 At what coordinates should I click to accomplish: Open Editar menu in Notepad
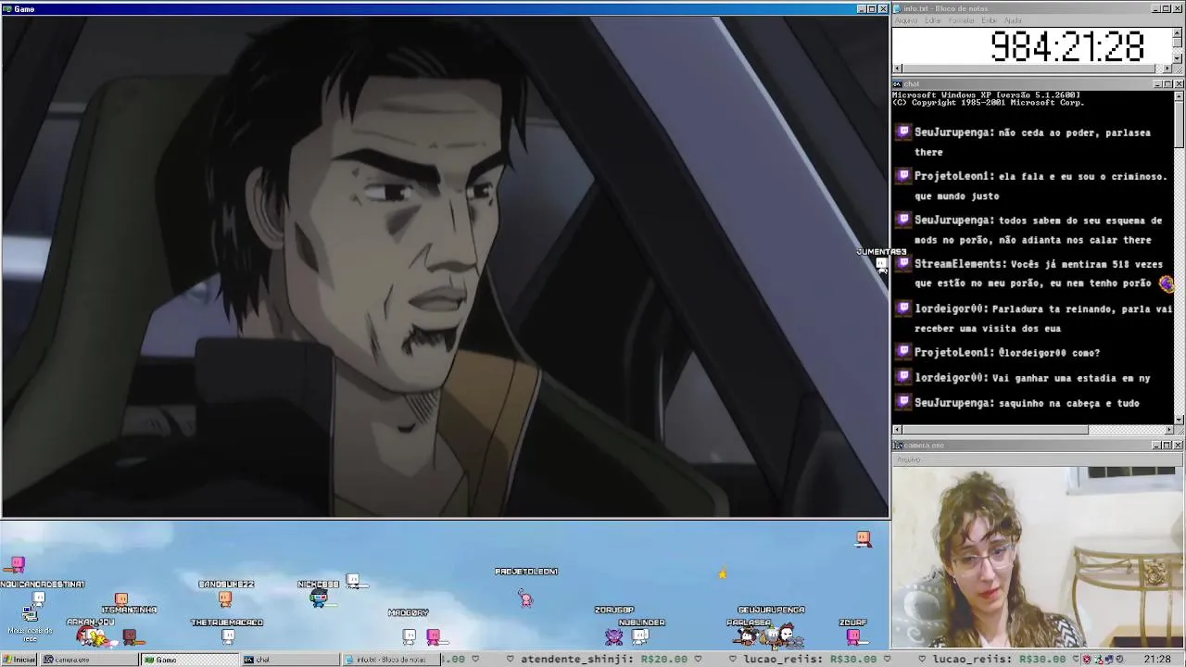tap(933, 20)
